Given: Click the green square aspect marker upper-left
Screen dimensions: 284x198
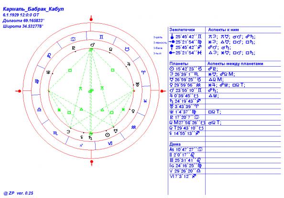Looking at the screenshot, I should click(x=70, y=70).
